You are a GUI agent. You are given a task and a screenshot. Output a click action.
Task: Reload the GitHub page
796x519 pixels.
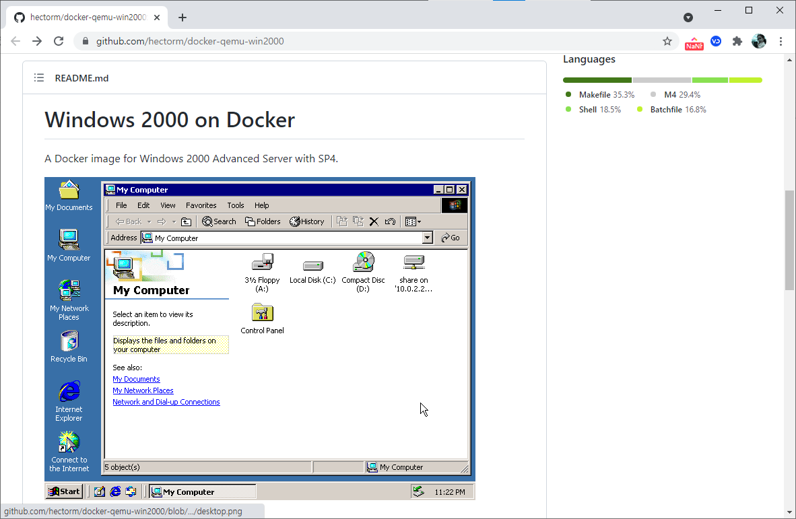point(59,41)
